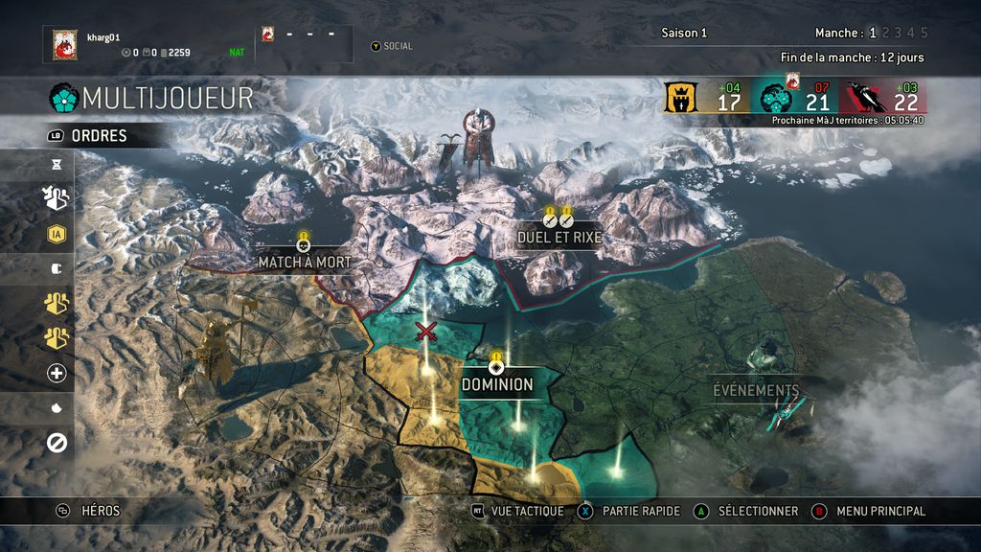This screenshot has height=552, width=981.
Task: Select the white swords-and-warriors order icon
Action: 57,197
